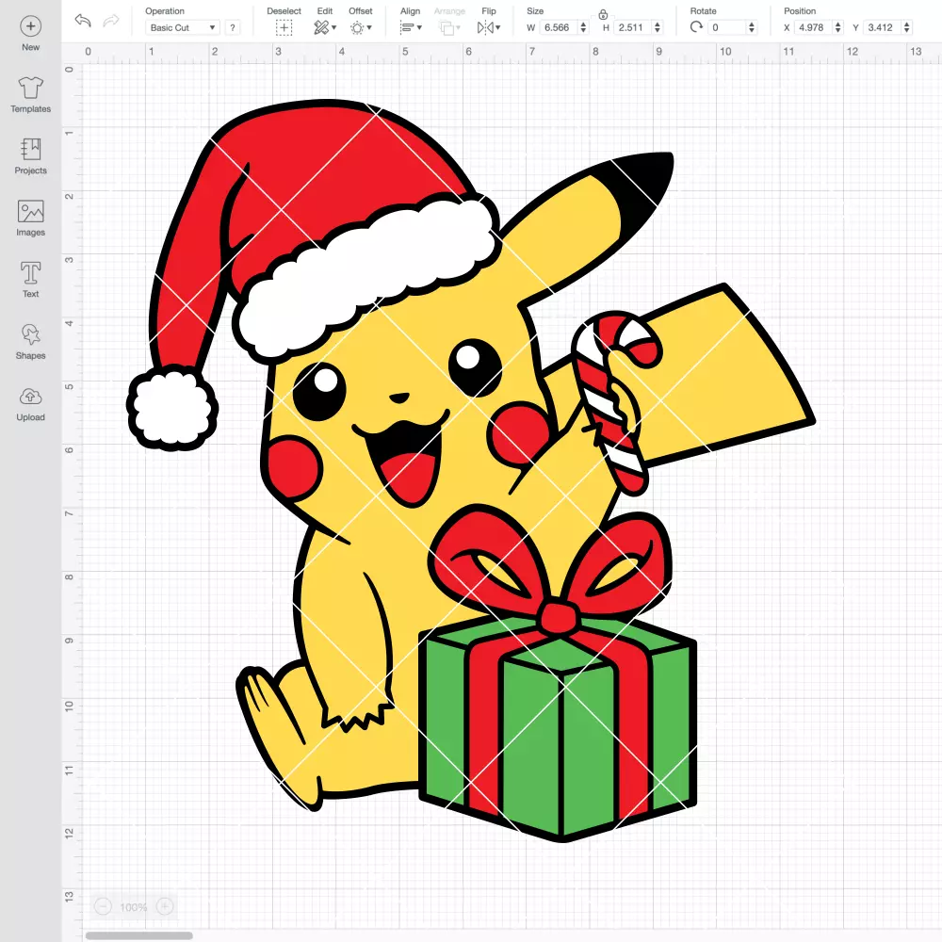The image size is (942, 942).
Task: Open the Flip dropdown
Action: click(489, 27)
